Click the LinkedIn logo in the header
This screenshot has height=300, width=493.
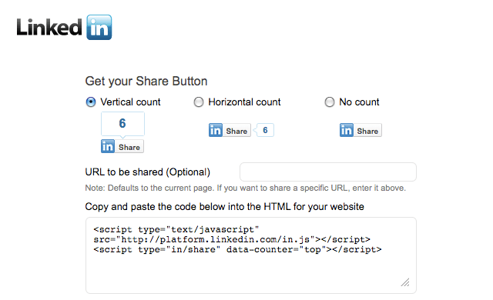pyautogui.click(x=64, y=27)
